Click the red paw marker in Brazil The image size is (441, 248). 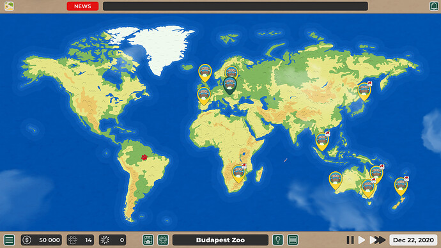point(144,157)
